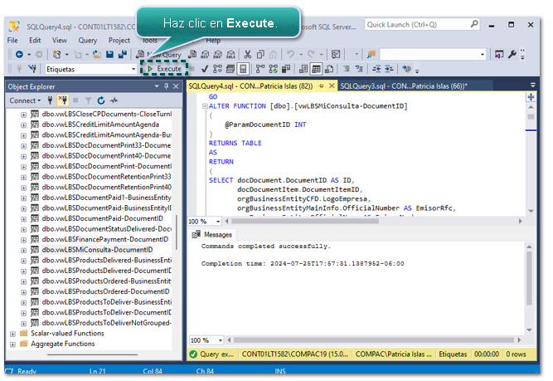Open the Query menu
Screen dimensions: 553x381
(87, 40)
